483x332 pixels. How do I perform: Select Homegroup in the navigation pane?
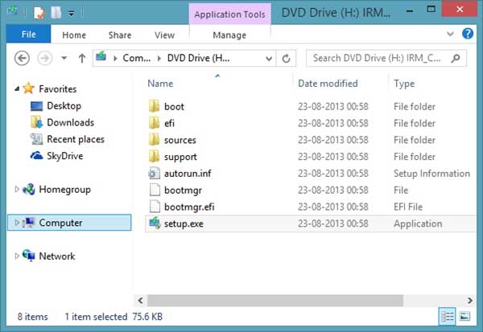click(x=64, y=189)
